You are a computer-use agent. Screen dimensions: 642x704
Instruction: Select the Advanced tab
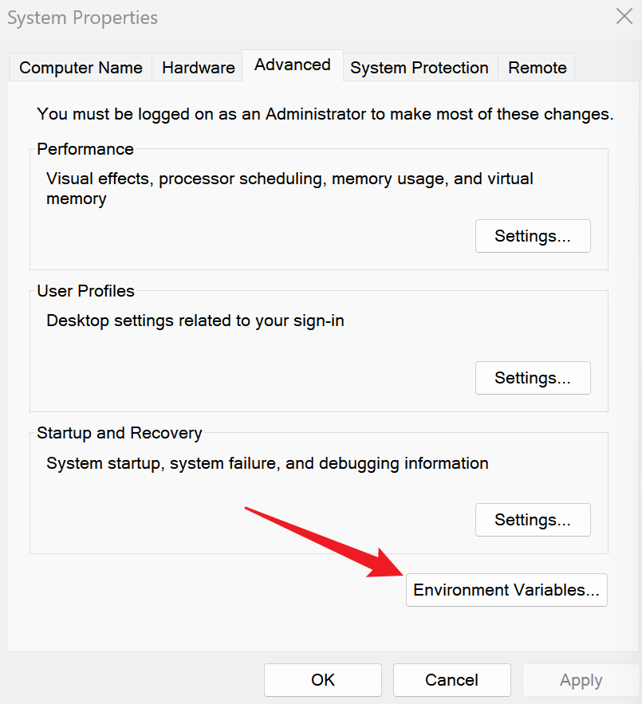293,65
